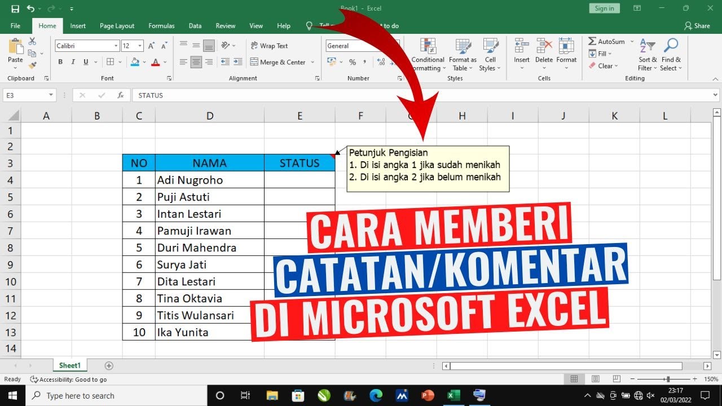Click Accessibility: Good to go status

coord(68,379)
